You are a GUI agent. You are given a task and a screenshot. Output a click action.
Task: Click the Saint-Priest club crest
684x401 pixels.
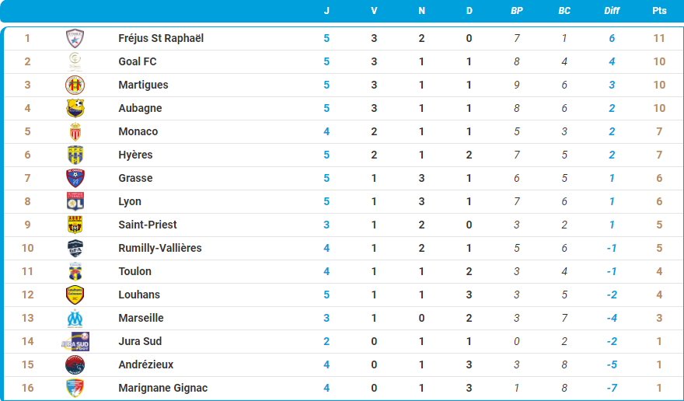point(75,225)
